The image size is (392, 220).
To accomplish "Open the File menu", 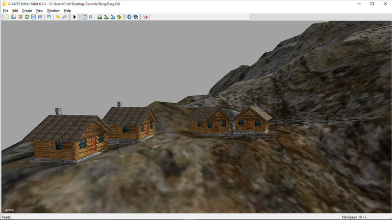I will (x=6, y=10).
